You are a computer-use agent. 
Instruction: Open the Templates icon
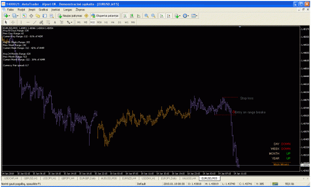pyautogui.click(x=193, y=15)
